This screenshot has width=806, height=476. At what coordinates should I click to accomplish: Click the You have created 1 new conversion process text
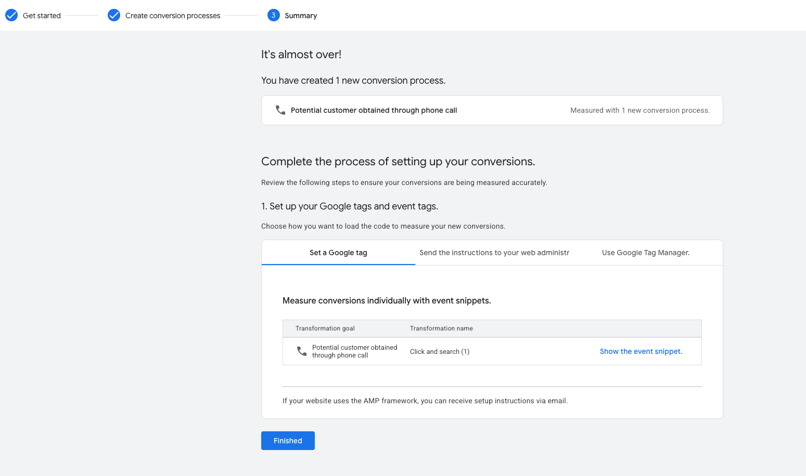[x=353, y=81]
